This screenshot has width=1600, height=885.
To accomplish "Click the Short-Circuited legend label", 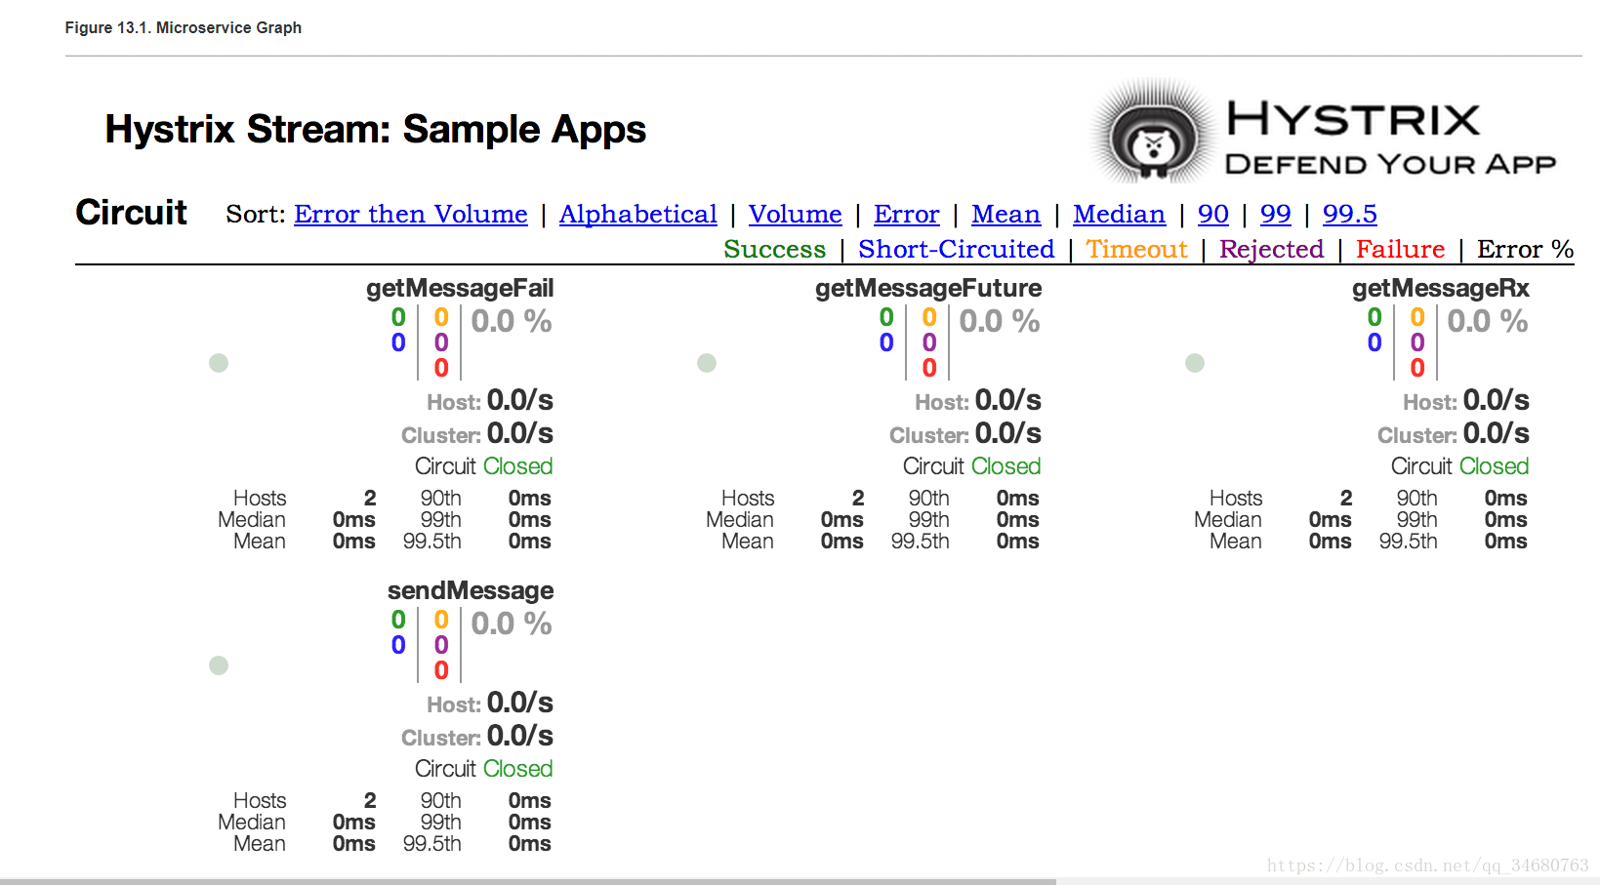I will (x=957, y=250).
